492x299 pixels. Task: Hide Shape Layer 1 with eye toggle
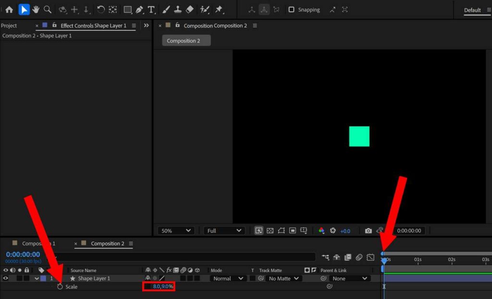tap(5, 278)
